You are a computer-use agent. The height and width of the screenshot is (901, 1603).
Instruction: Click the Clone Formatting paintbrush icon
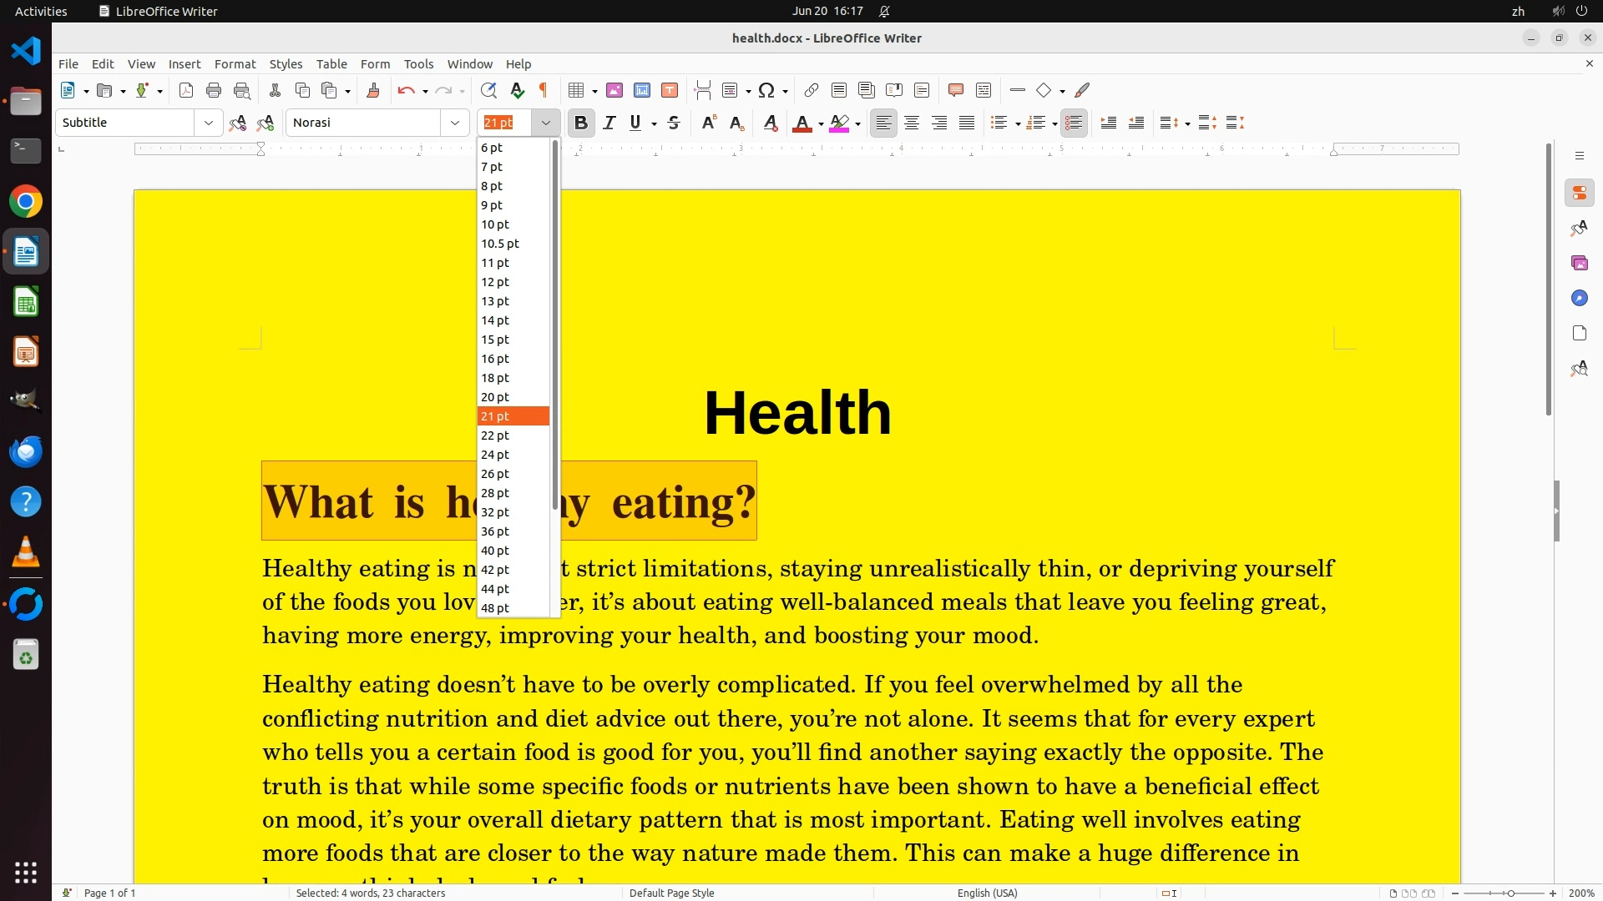(373, 90)
